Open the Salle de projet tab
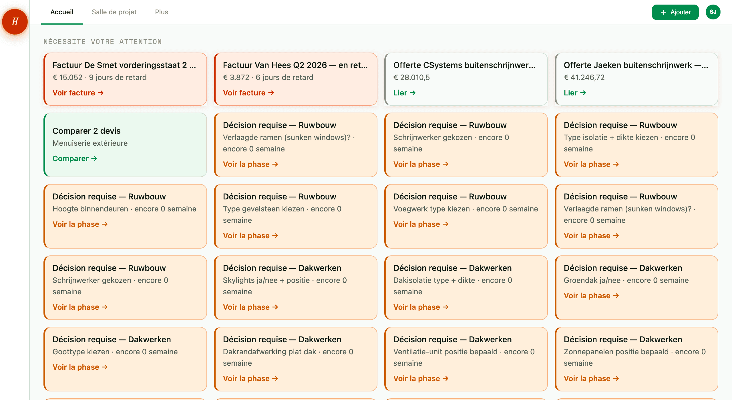This screenshot has height=400, width=732. 114,12
